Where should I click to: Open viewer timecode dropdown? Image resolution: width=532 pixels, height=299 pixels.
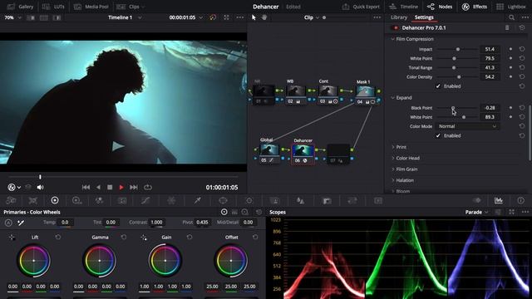click(186, 17)
